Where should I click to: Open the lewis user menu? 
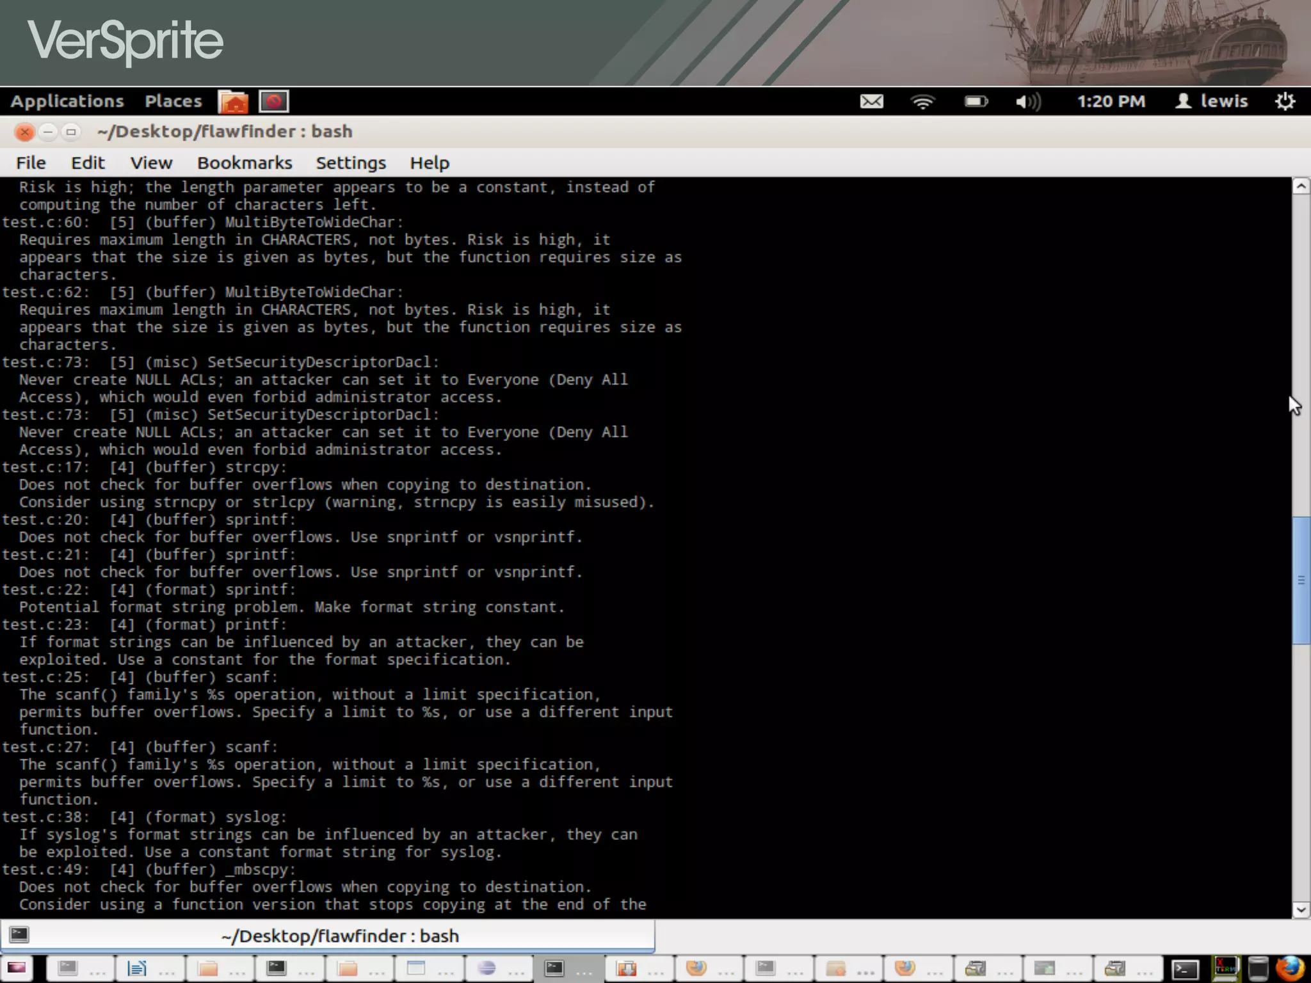[x=1212, y=101]
